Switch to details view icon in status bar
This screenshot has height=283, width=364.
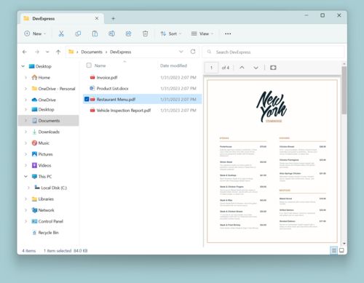(x=334, y=250)
